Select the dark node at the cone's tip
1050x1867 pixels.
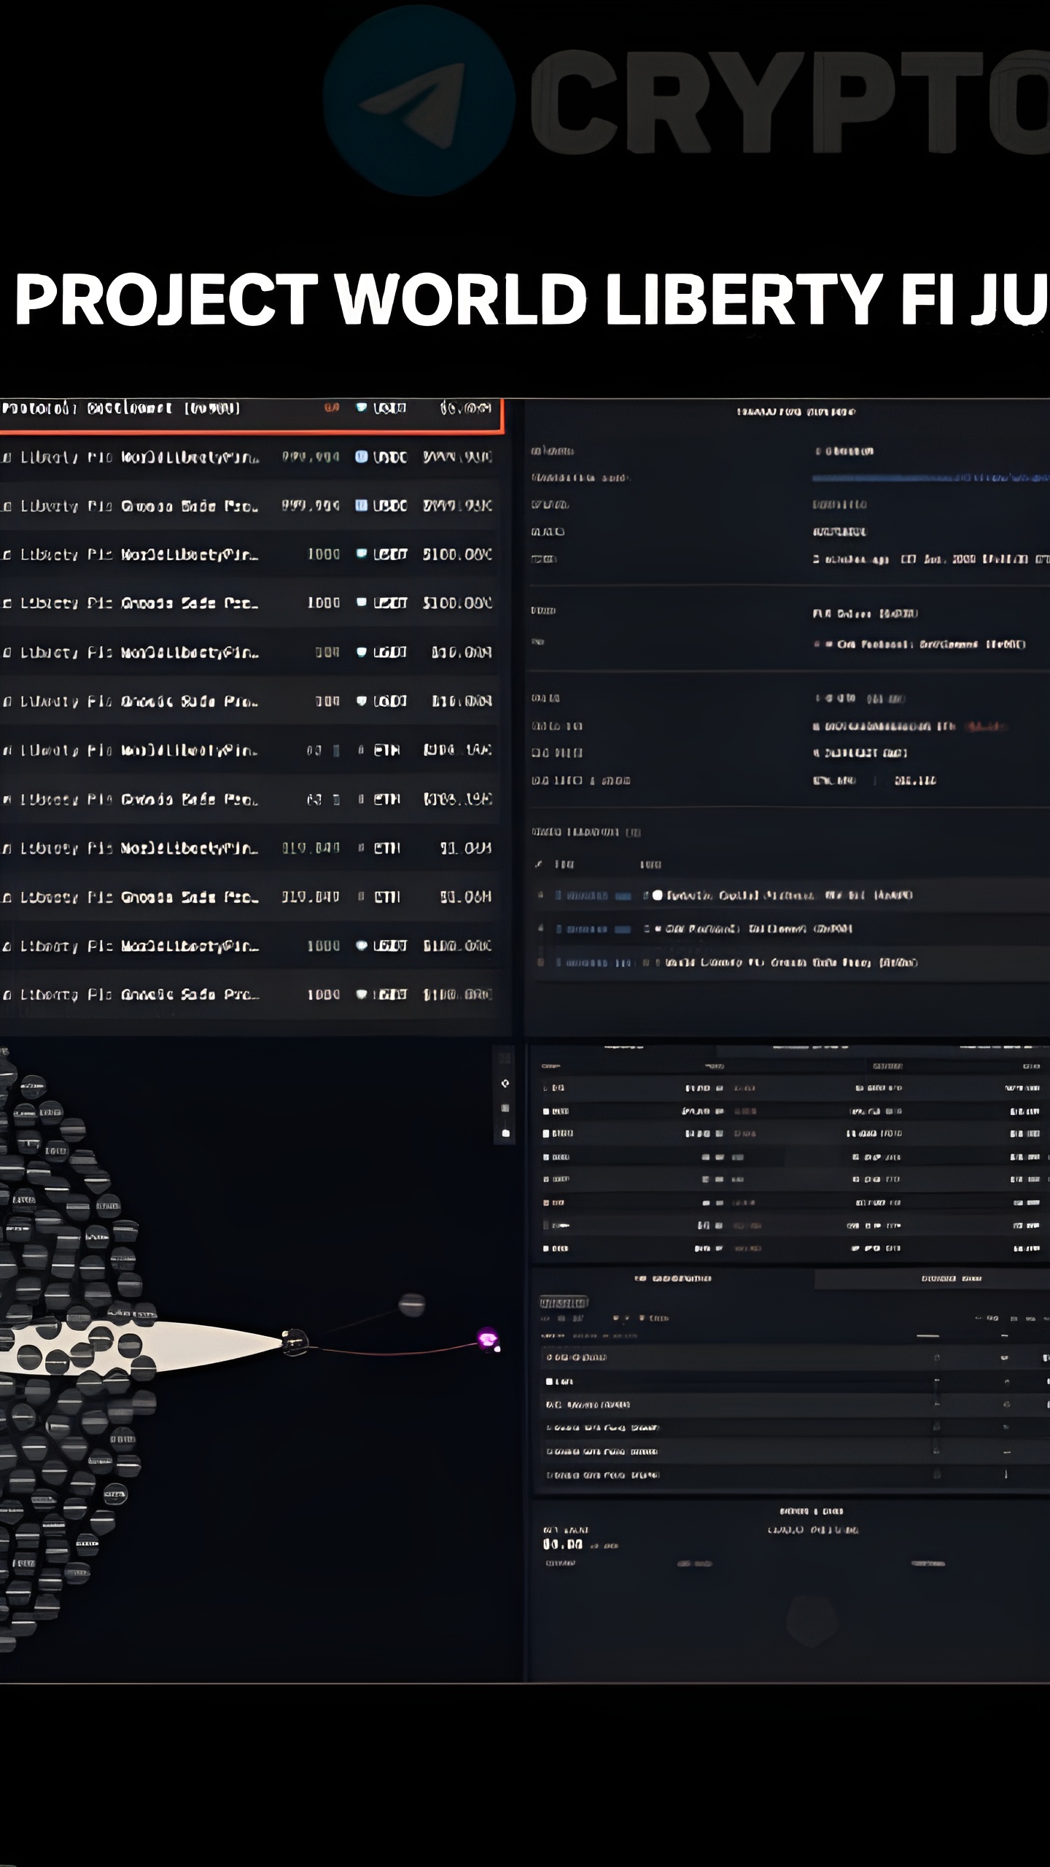point(295,1342)
